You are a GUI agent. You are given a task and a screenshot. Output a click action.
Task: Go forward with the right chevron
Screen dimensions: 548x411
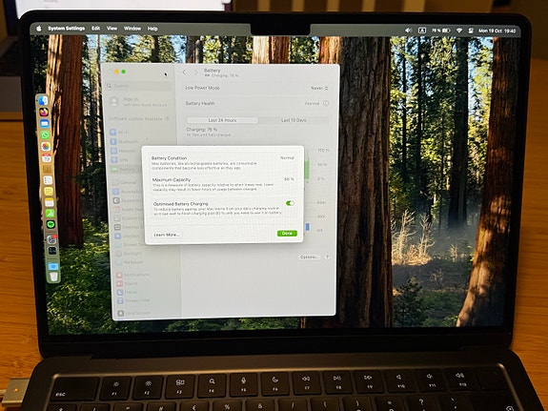coord(195,72)
